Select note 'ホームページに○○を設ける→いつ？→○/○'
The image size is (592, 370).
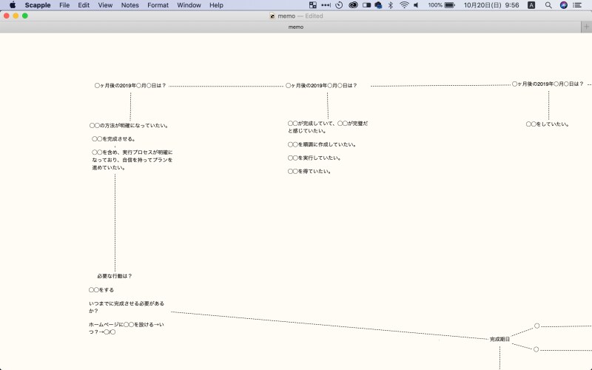[x=127, y=328]
